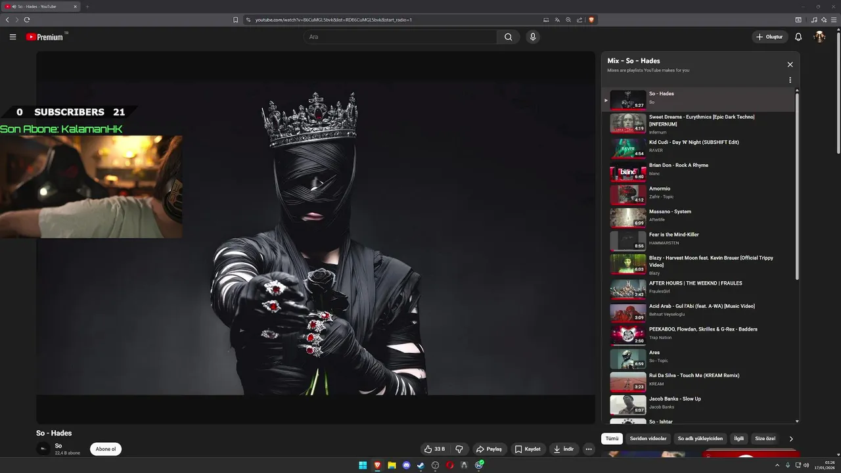This screenshot has height=473, width=841.
Task: Open the browser zoom magnifier icon
Action: point(568,20)
